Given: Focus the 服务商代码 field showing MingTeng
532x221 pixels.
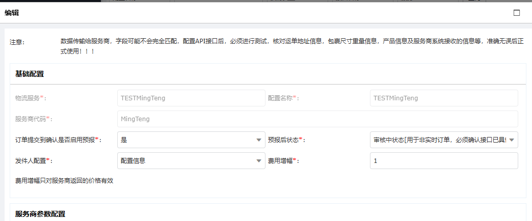Looking at the screenshot, I should (x=317, y=119).
